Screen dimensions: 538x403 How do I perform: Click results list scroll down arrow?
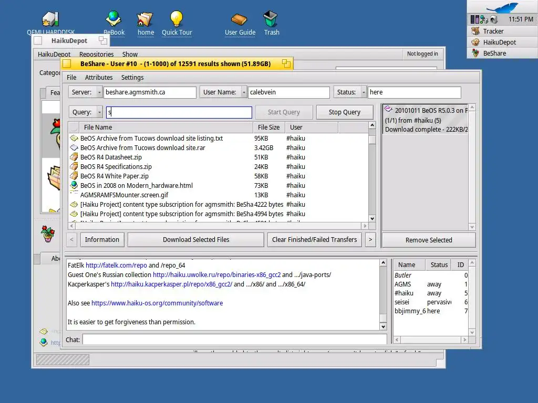[372, 219]
